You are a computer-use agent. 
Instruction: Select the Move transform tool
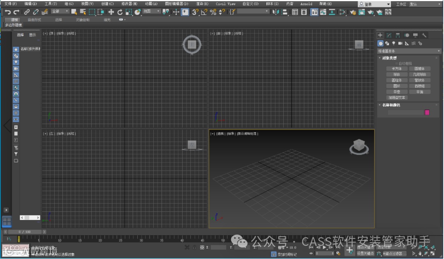111,12
